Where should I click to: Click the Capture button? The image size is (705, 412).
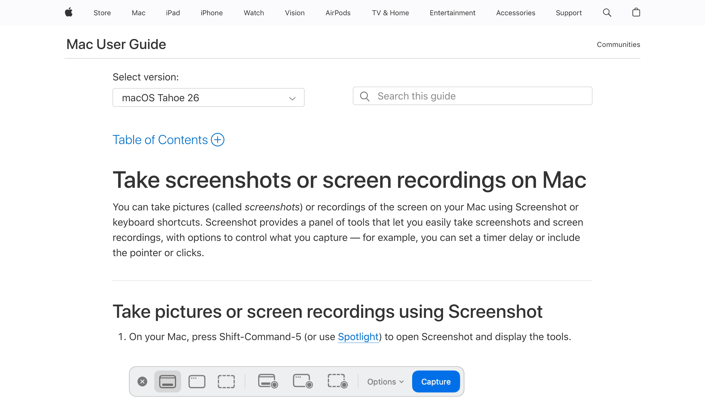pyautogui.click(x=436, y=381)
